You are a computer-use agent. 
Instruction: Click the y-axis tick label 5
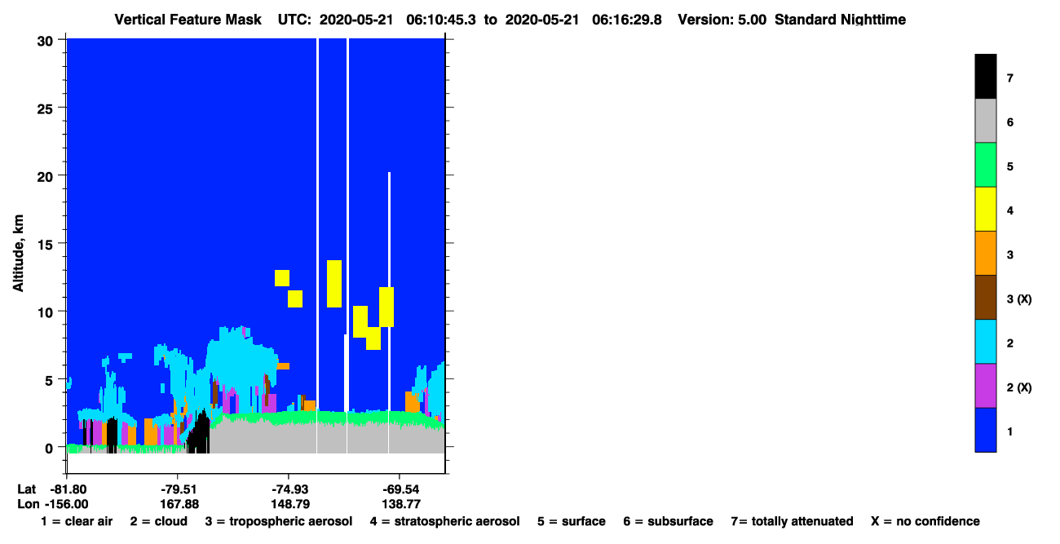click(51, 380)
